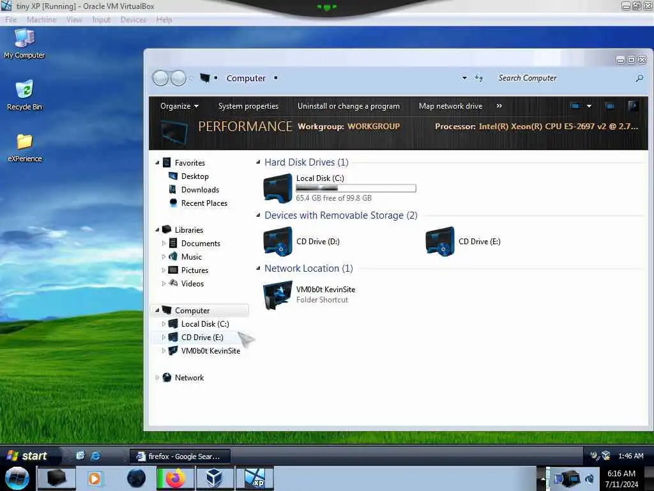Select the Local Disk (C:) drive icon
The height and width of the screenshot is (491, 654).
[x=277, y=189]
